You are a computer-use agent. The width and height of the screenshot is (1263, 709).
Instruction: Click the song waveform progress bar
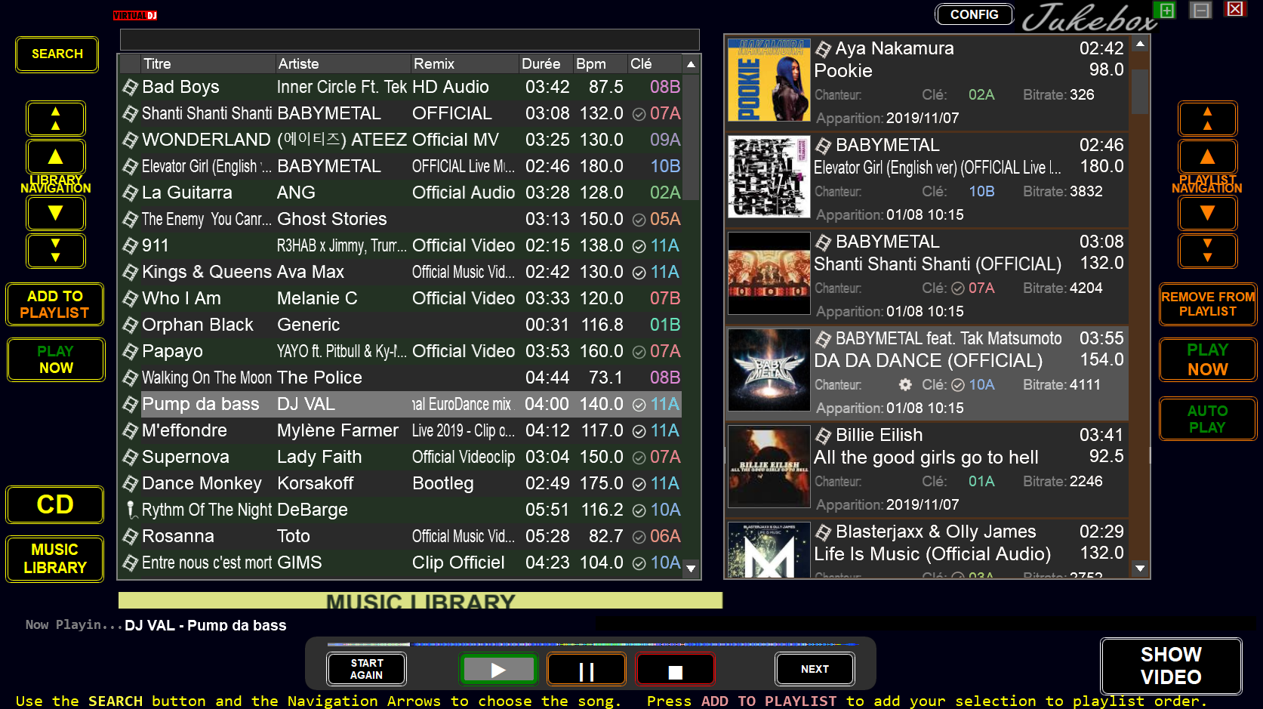(593, 644)
